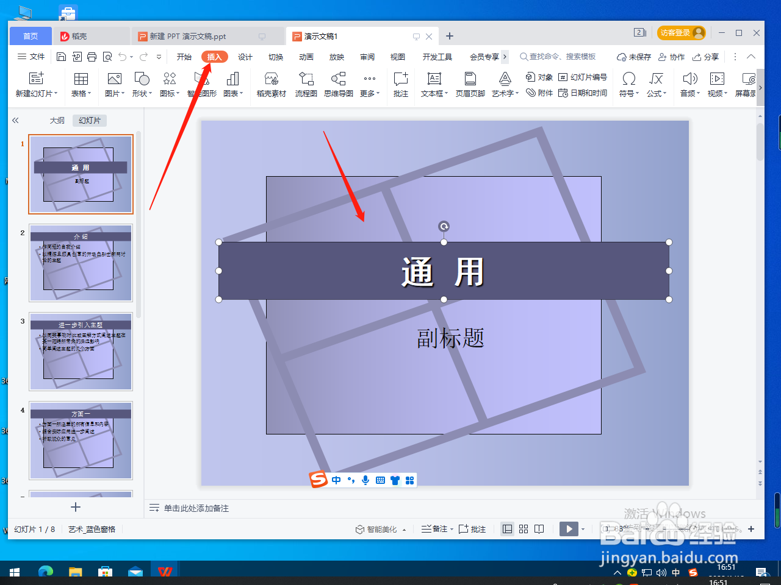Image resolution: width=781 pixels, height=585 pixels.
Task: Insert a mind map via 思维导图
Action: (338, 84)
